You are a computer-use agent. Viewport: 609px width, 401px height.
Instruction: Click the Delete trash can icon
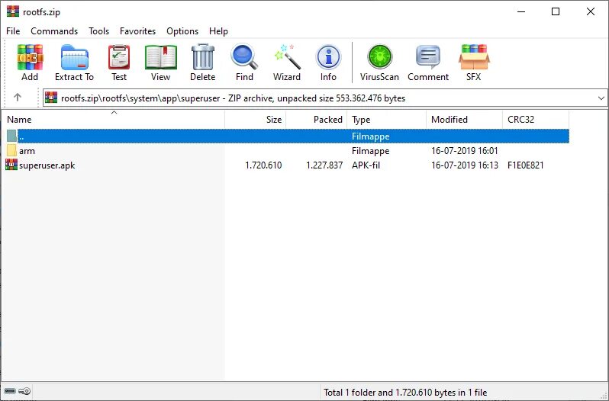coord(203,57)
